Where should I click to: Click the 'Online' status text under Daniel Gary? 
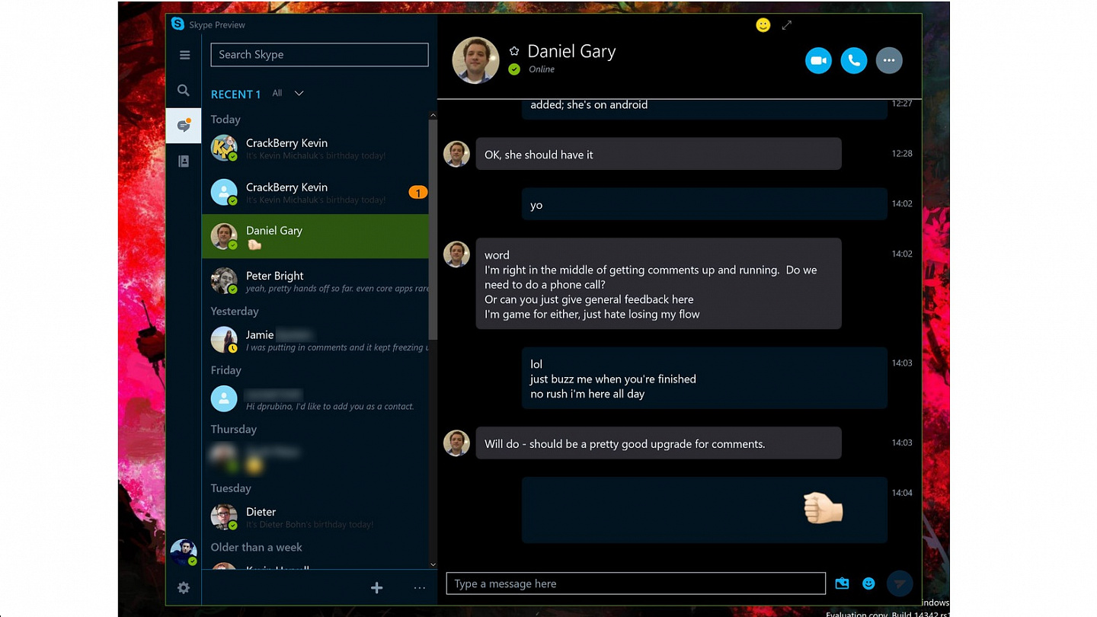click(542, 69)
